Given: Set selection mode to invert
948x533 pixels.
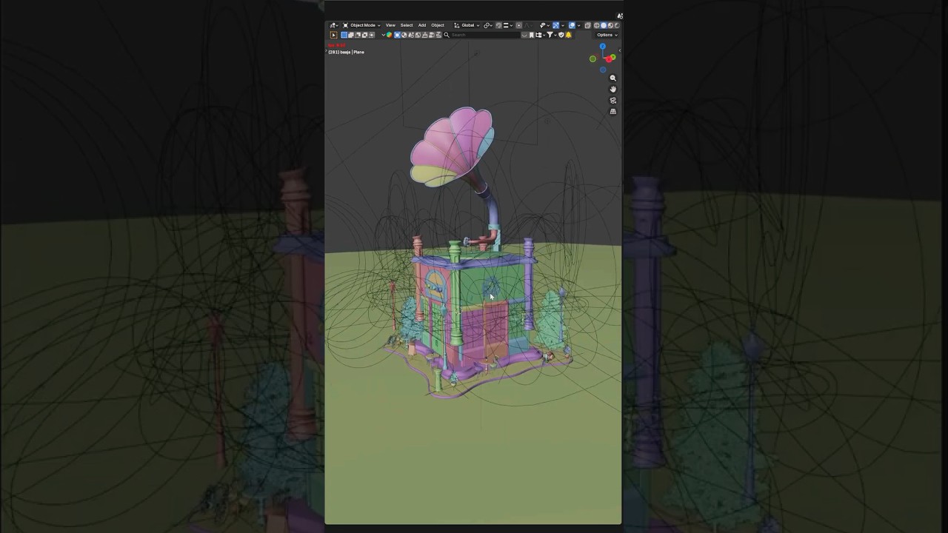Looking at the screenshot, I should [x=364, y=35].
